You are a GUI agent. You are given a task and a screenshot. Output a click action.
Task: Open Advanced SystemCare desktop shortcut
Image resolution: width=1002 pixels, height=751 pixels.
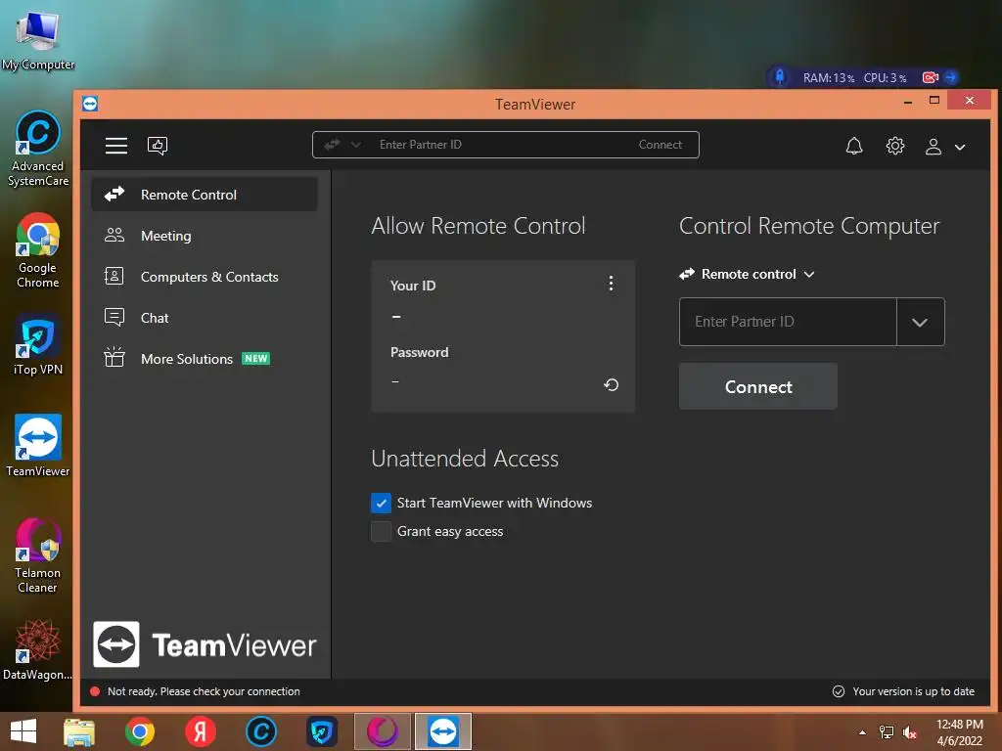click(x=38, y=149)
